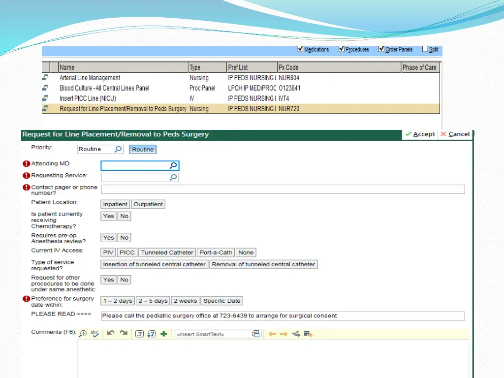Choose Removal of tunneled central catheter
The height and width of the screenshot is (378, 504).
pyautogui.click(x=263, y=264)
